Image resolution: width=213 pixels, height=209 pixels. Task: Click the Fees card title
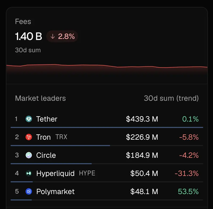click(23, 22)
